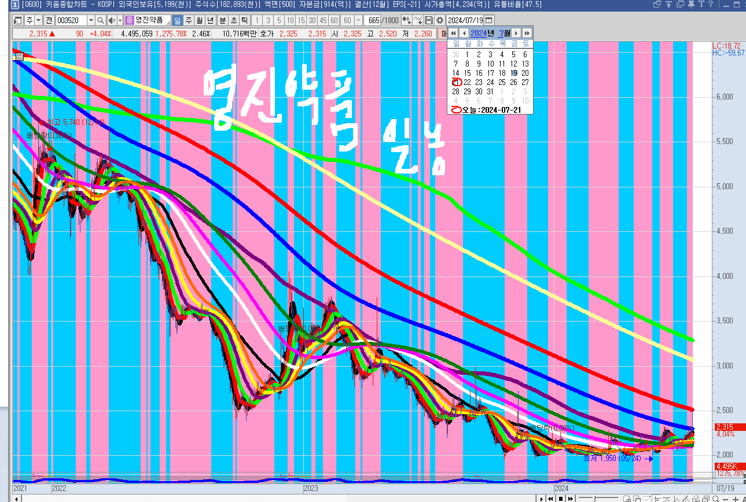This screenshot has height=502, width=746.
Task: Click the candlestick-with-plus icon in the toolbar
Action: tap(407, 20)
